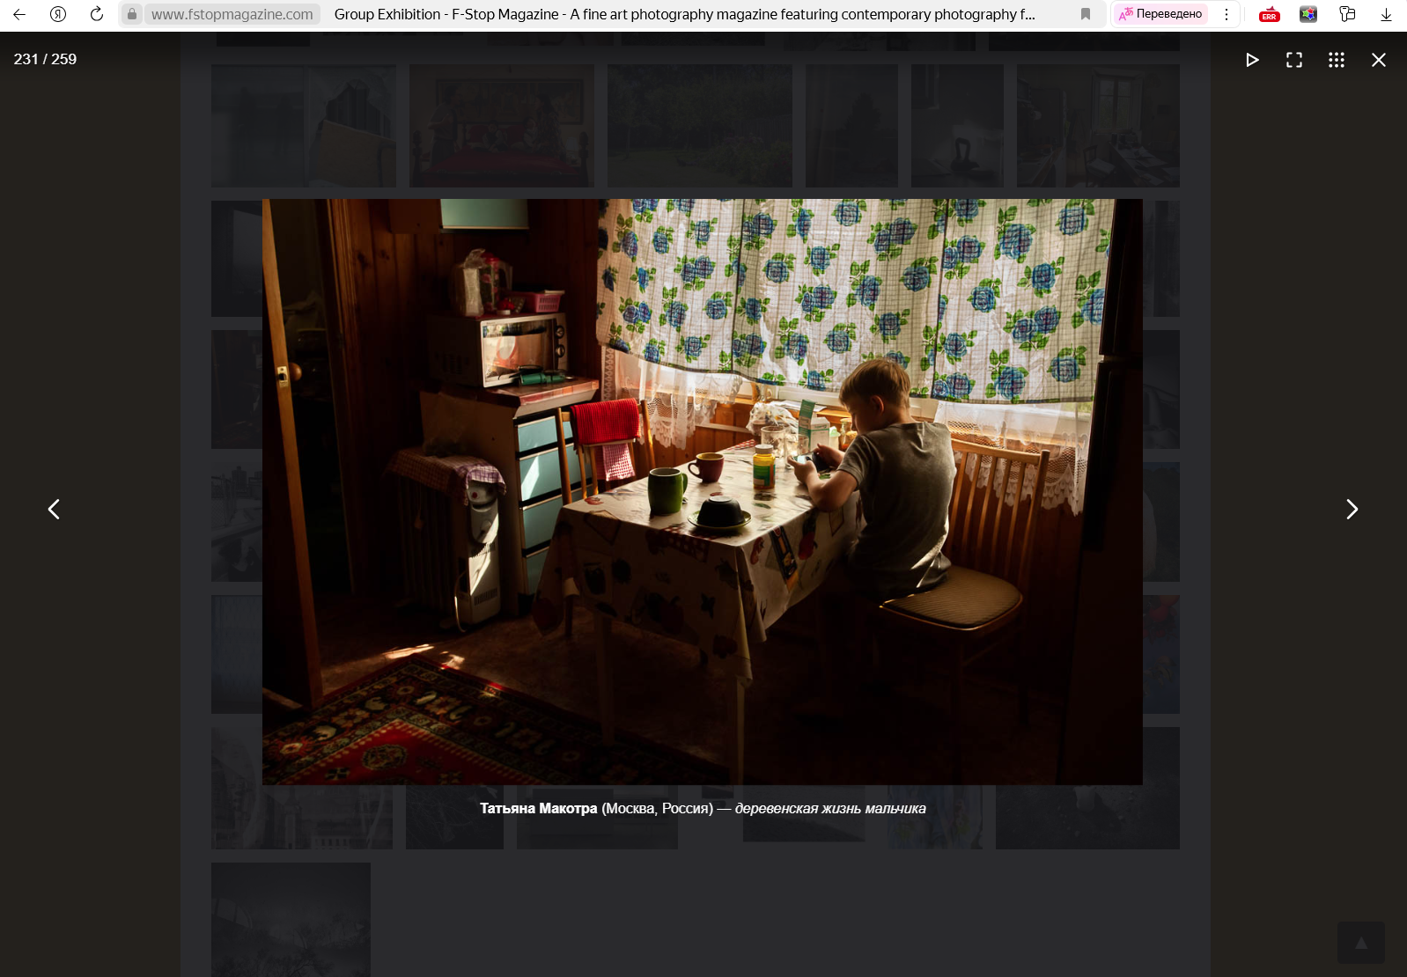Bookmark this page
Viewport: 1407px width, 977px height.
(x=1086, y=14)
